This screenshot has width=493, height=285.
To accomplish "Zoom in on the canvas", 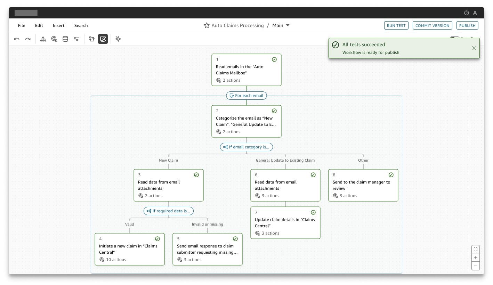I will click(476, 258).
